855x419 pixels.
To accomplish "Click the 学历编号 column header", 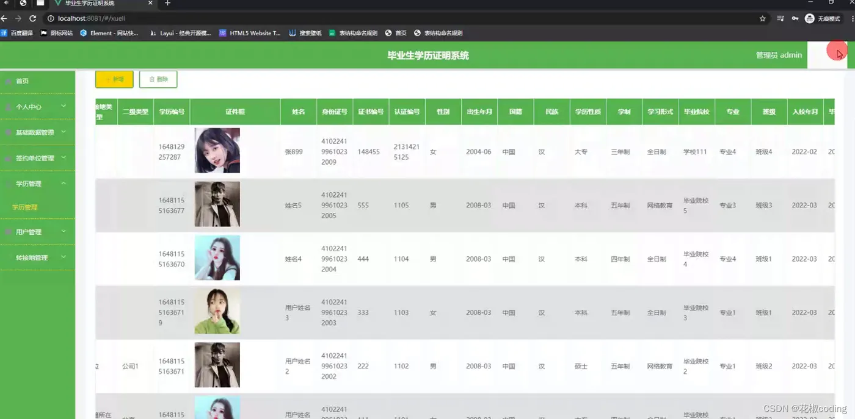I will click(172, 112).
